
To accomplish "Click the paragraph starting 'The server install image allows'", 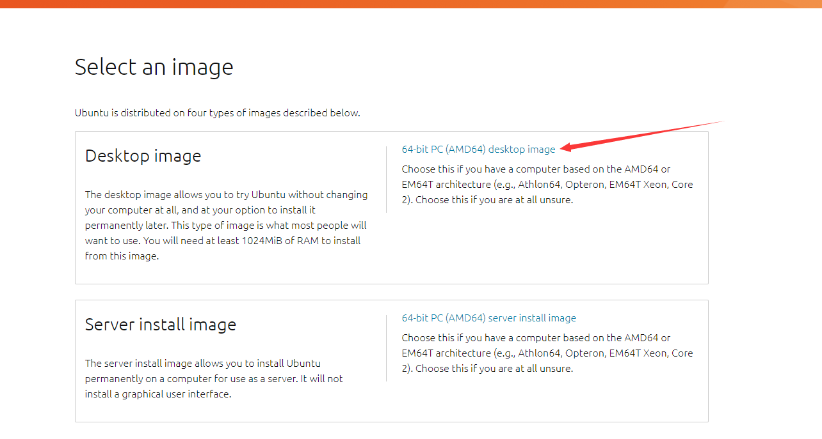I will click(214, 379).
